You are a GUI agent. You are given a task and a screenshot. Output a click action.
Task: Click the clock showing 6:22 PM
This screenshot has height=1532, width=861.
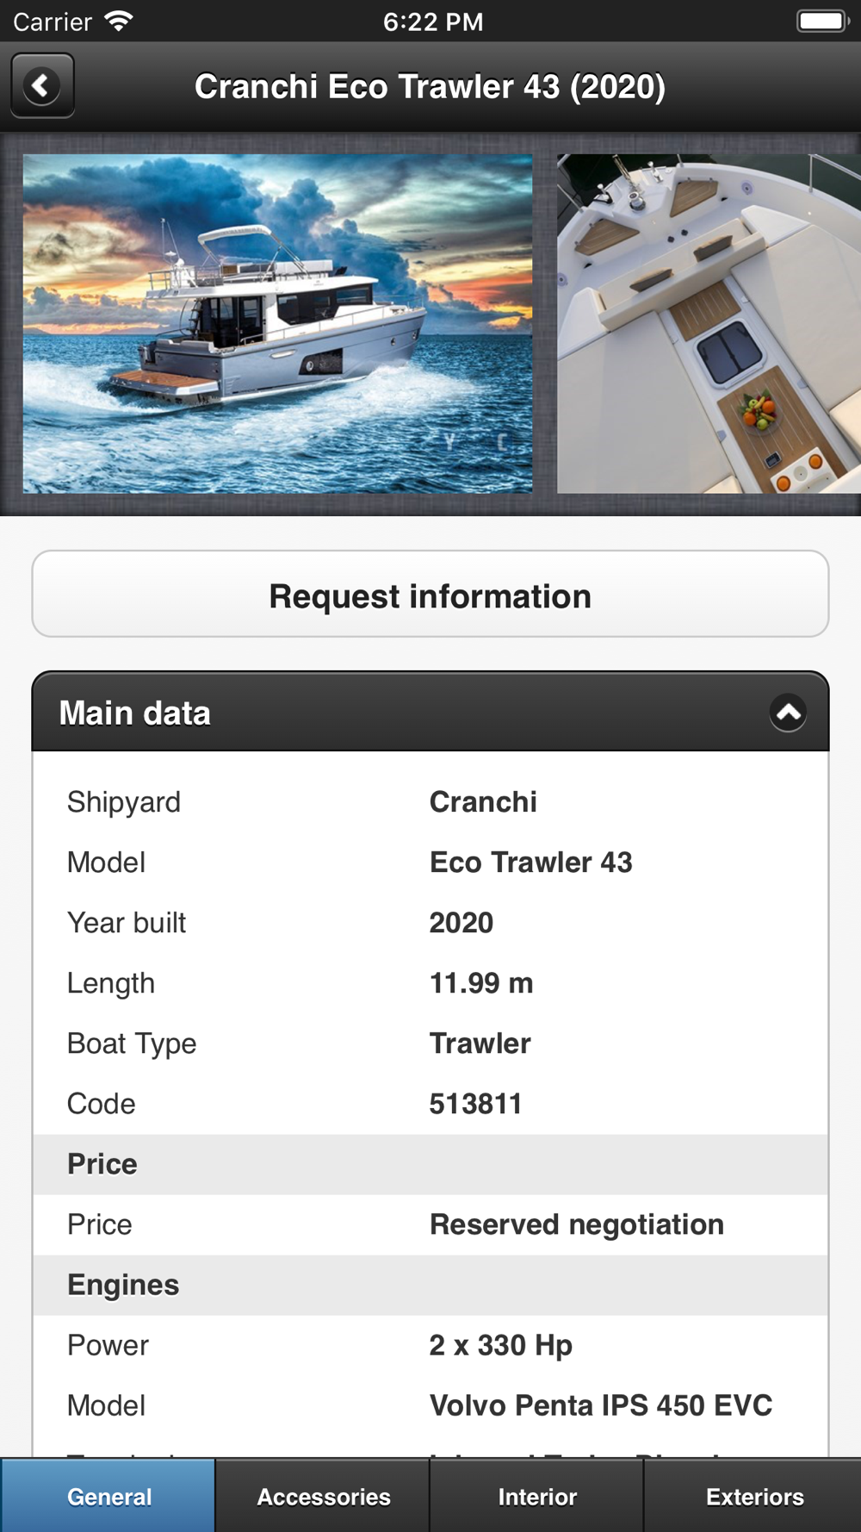click(433, 22)
